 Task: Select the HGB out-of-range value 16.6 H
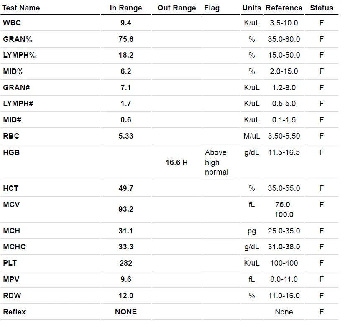coord(176,162)
